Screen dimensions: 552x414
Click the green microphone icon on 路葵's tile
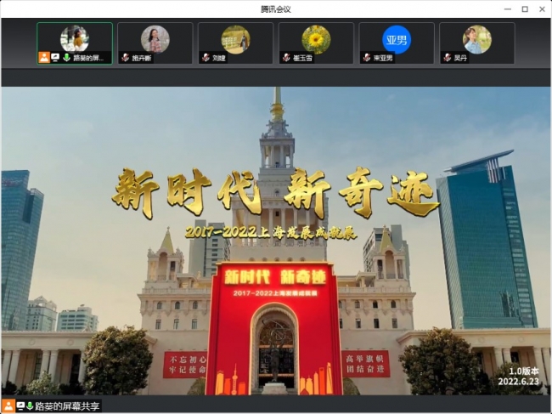66,58
